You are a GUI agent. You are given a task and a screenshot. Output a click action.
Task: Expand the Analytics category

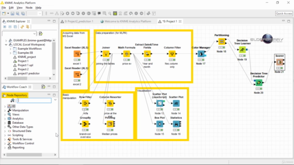click(x=5, y=119)
